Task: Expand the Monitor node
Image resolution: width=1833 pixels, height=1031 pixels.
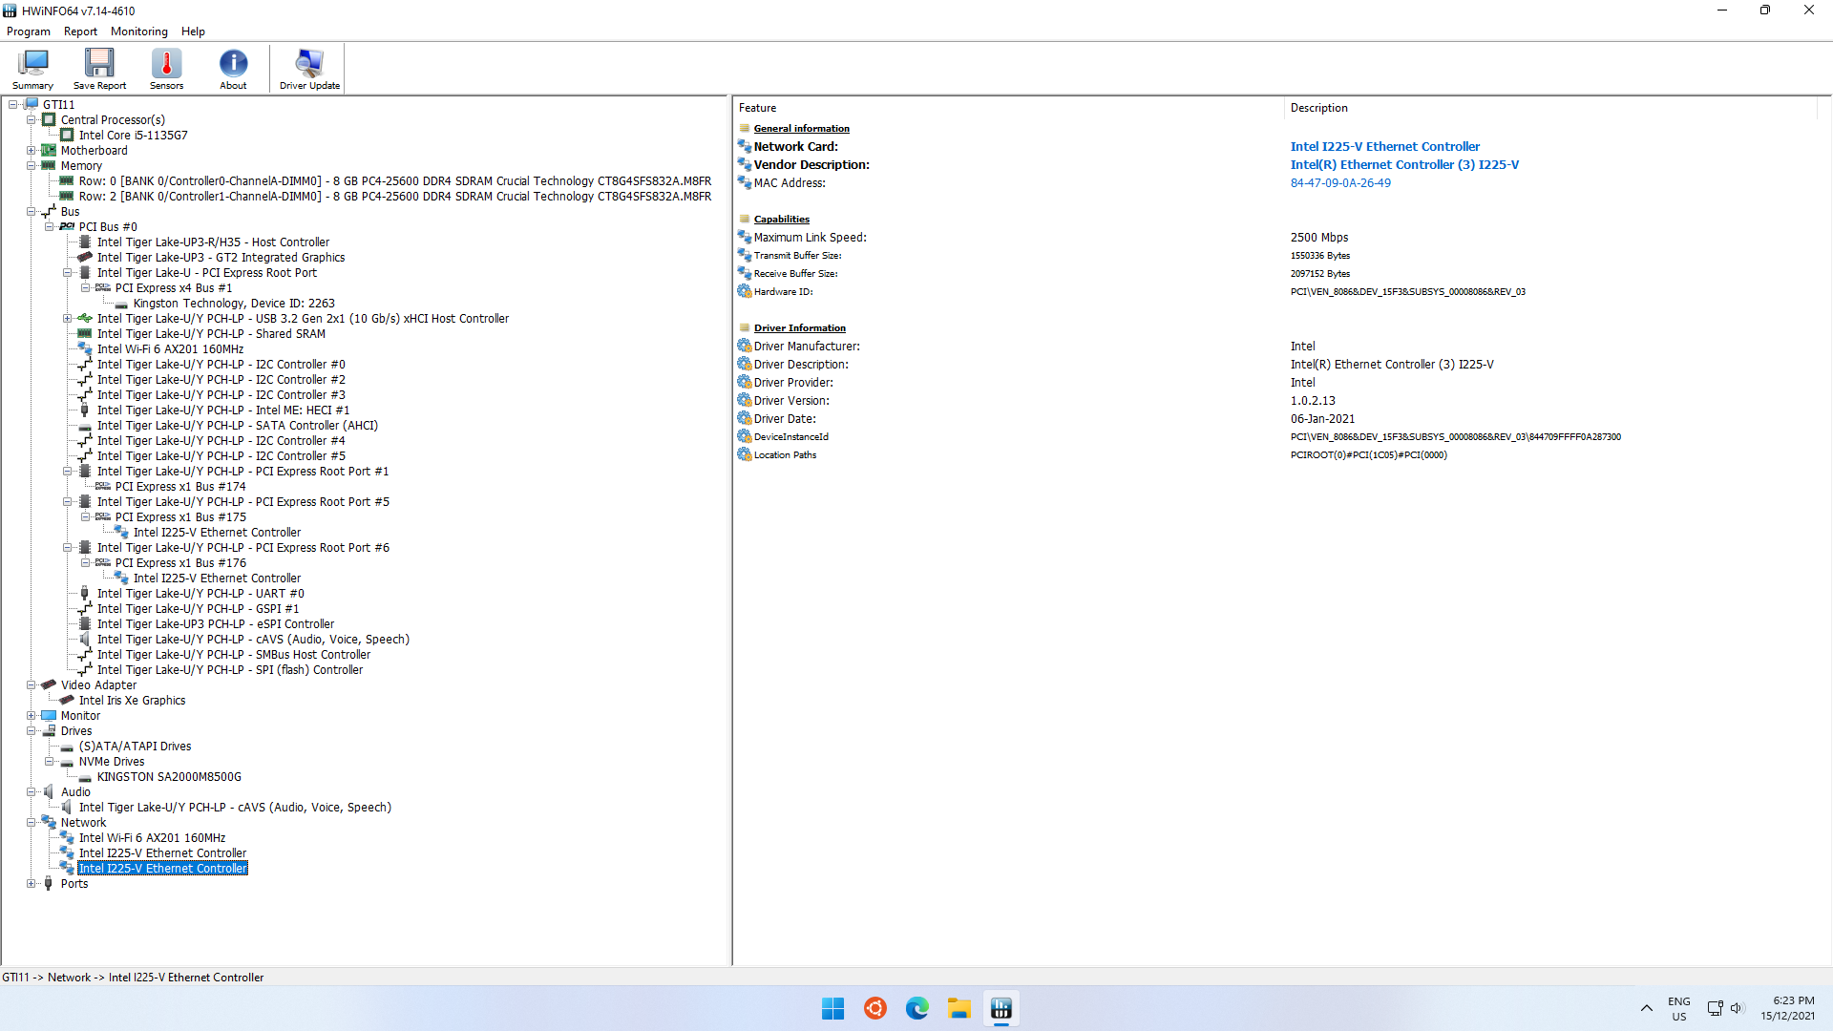Action: click(x=31, y=716)
